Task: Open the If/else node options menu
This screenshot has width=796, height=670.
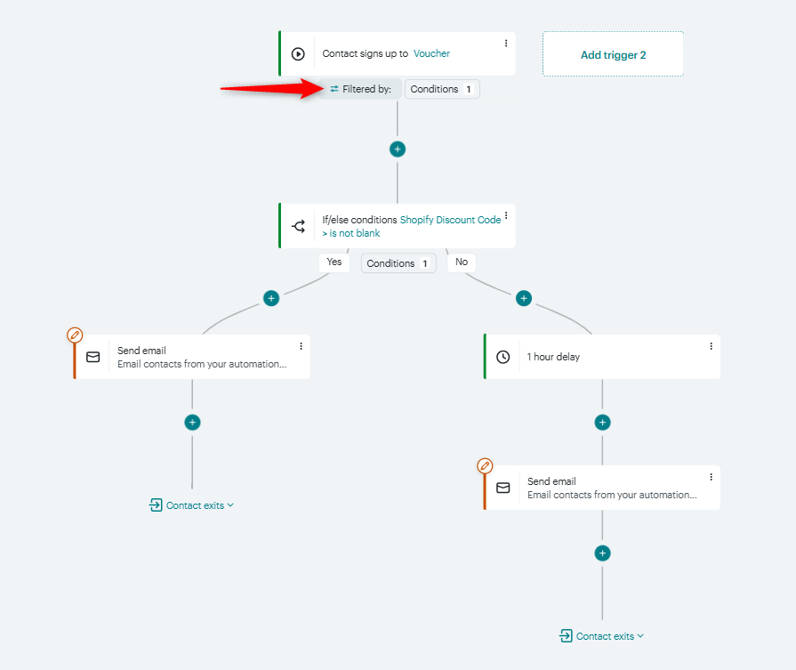Action: 505,215
